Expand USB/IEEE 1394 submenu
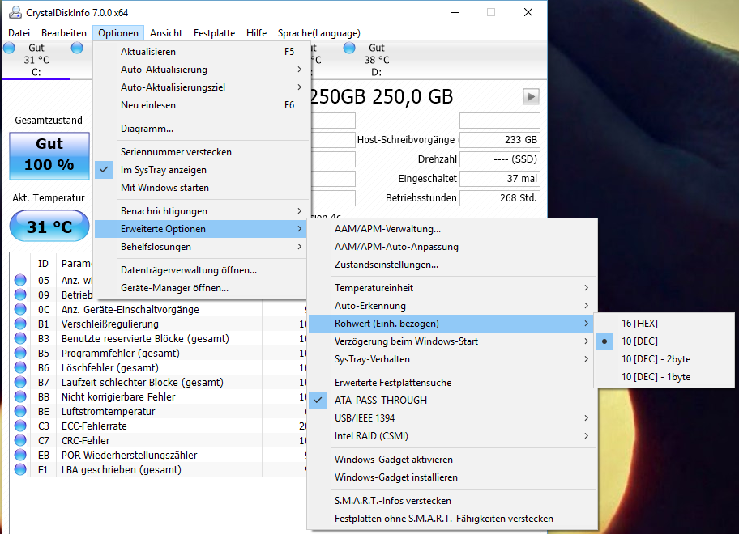739x534 pixels. (452, 418)
